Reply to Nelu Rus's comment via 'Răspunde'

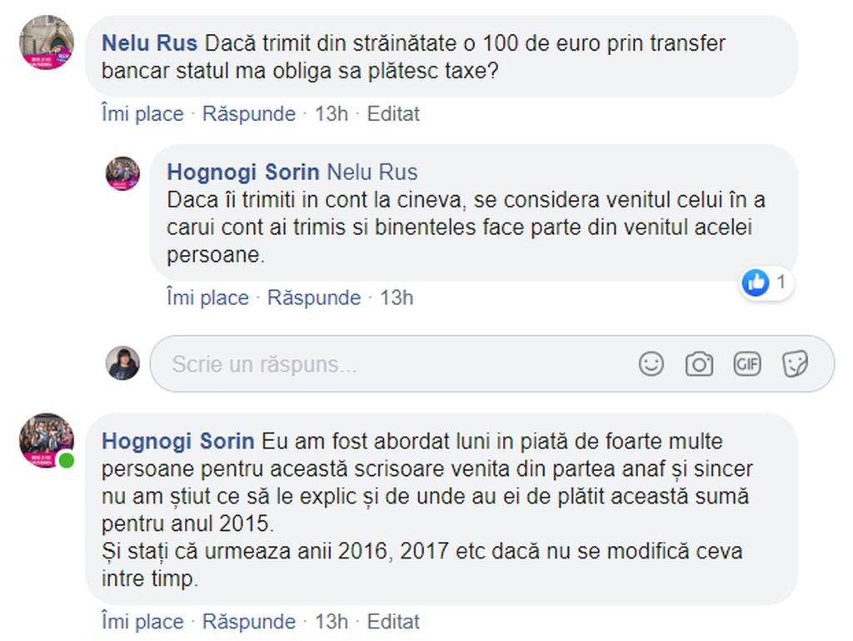[249, 113]
